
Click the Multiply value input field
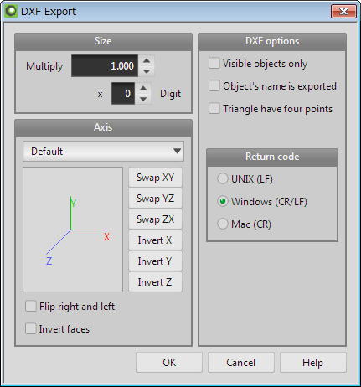pyautogui.click(x=105, y=66)
